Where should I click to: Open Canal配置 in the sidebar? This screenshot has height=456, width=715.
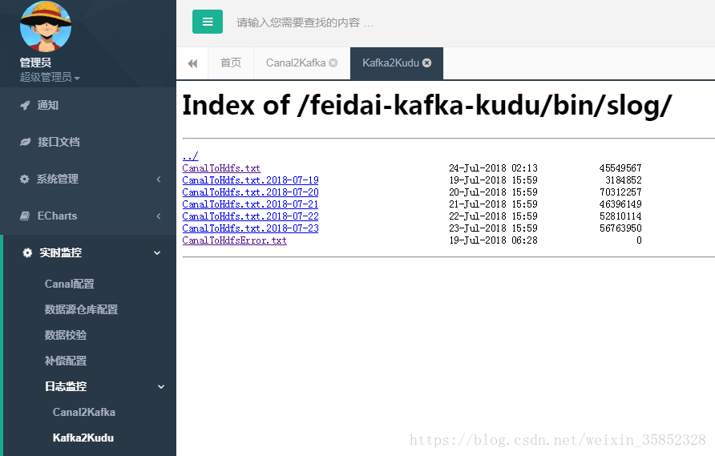click(69, 284)
